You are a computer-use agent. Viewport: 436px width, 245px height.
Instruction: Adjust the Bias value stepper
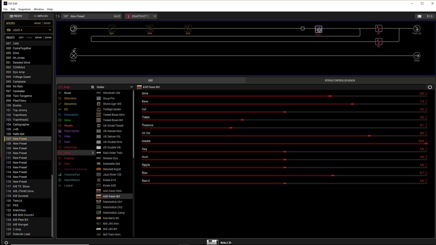pos(426,173)
